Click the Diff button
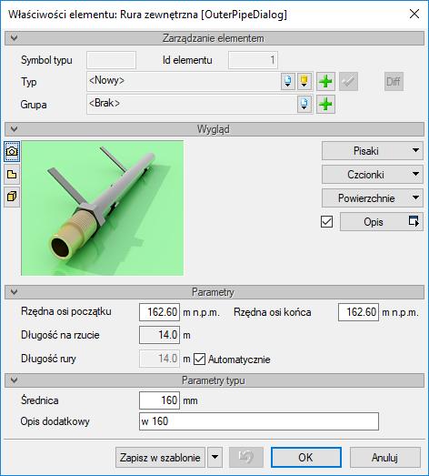The image size is (429, 476). click(394, 81)
